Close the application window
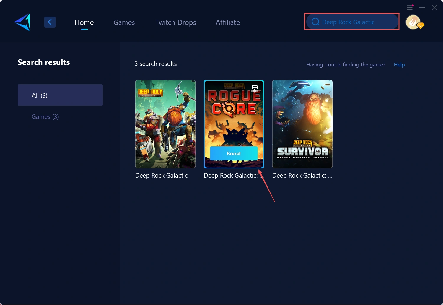 click(434, 7)
